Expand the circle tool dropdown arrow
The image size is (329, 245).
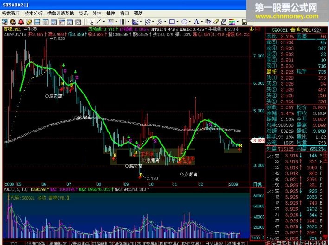click(x=190, y=22)
